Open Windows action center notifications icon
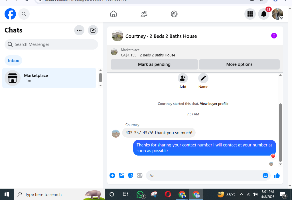The image size is (292, 200). [283, 195]
